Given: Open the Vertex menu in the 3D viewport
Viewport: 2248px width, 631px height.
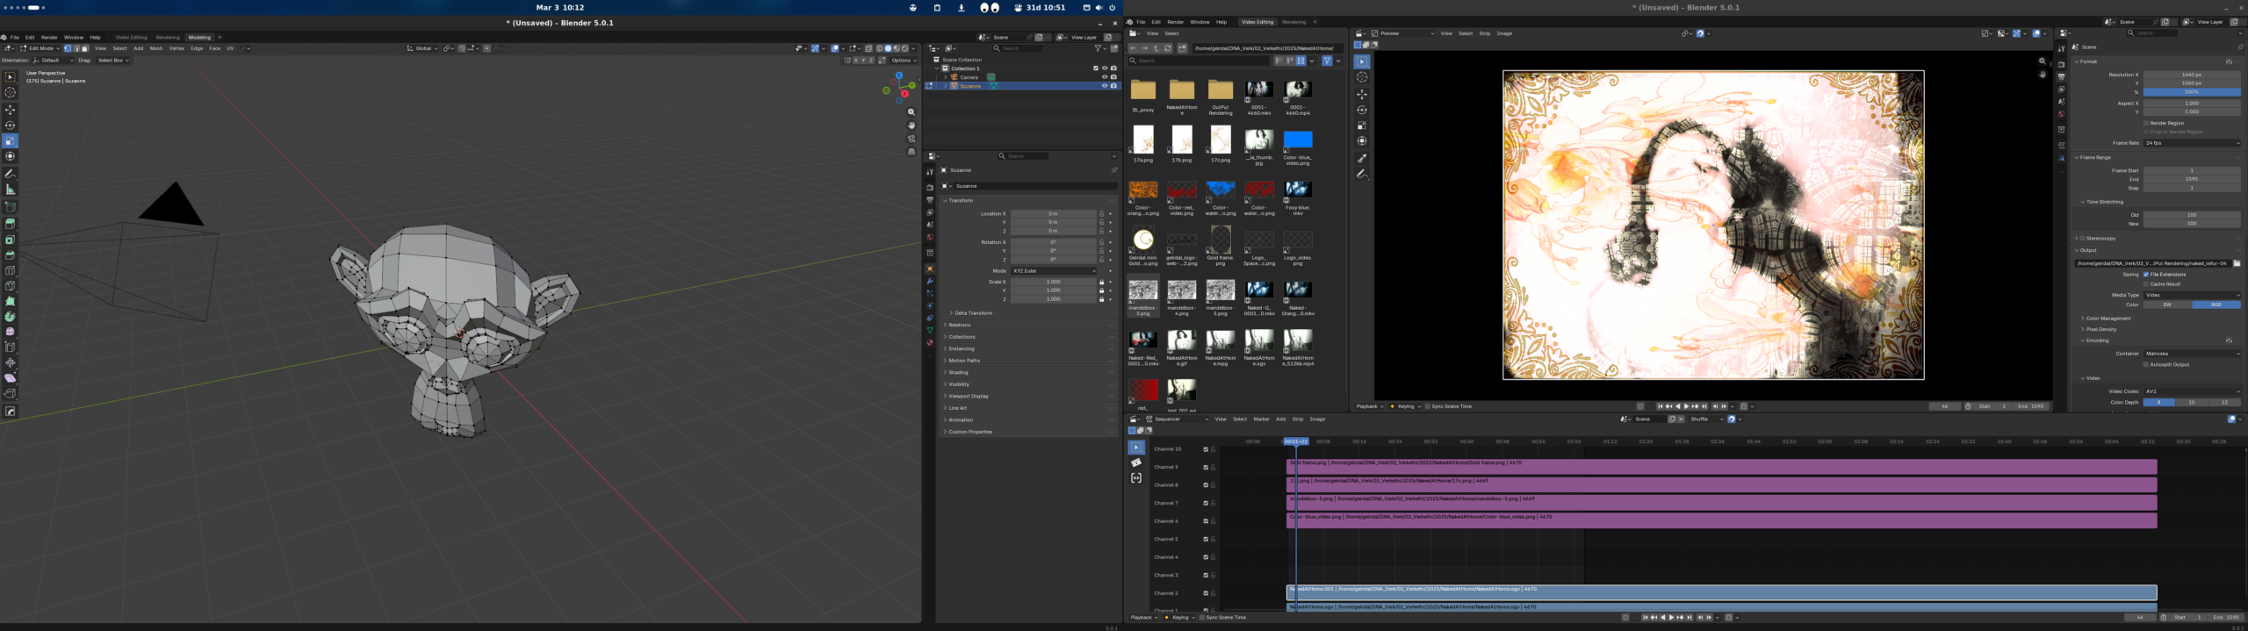Looking at the screenshot, I should 177,49.
